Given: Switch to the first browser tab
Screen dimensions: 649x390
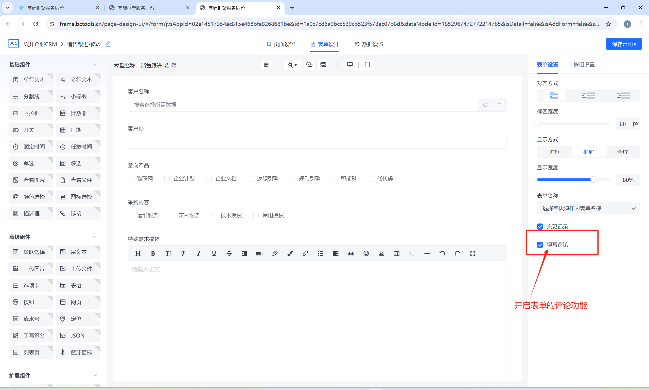Looking at the screenshot, I should point(59,8).
